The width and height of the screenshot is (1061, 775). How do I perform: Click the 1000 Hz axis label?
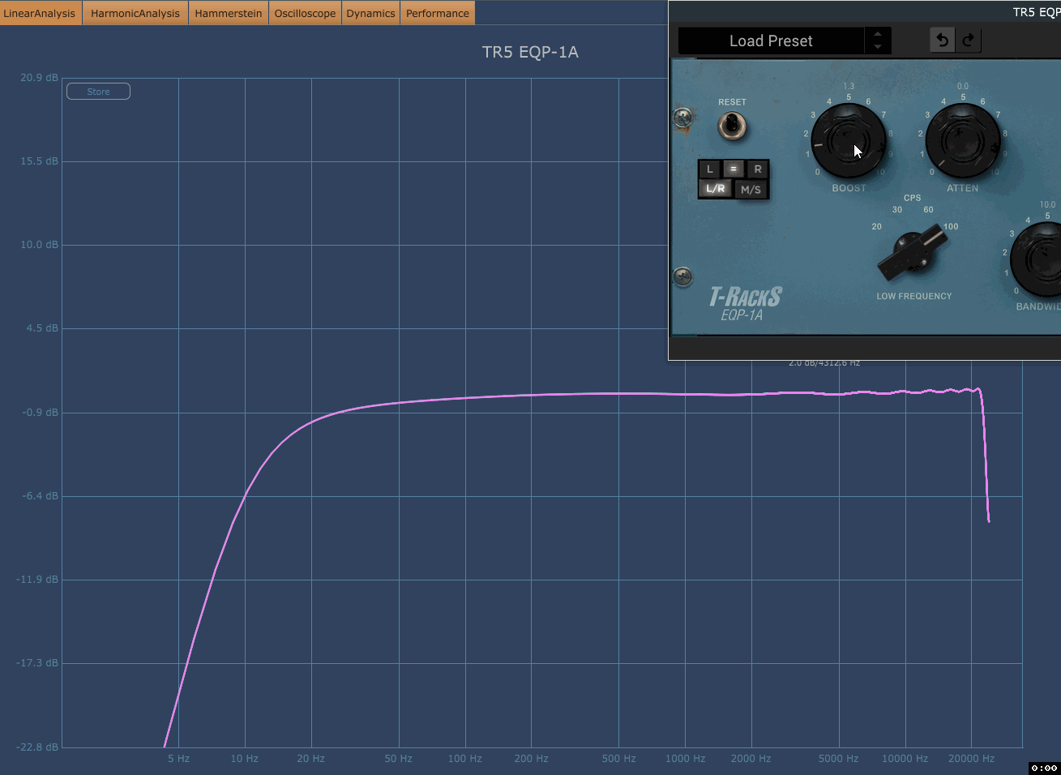coord(685,759)
